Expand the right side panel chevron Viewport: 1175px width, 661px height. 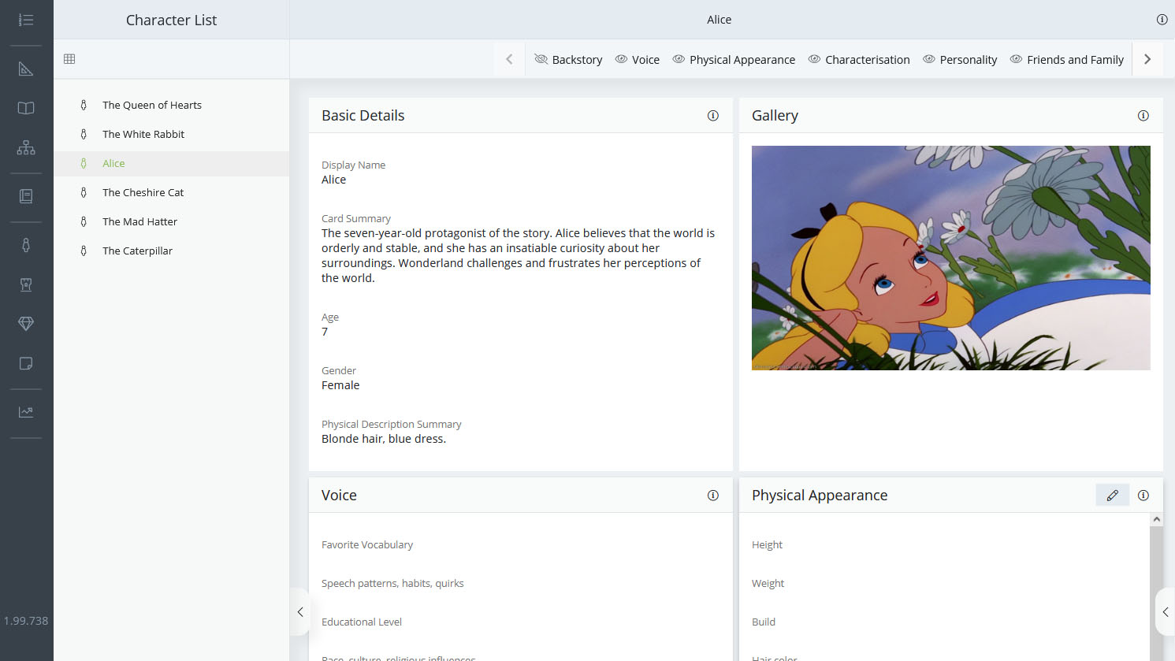point(1166,611)
